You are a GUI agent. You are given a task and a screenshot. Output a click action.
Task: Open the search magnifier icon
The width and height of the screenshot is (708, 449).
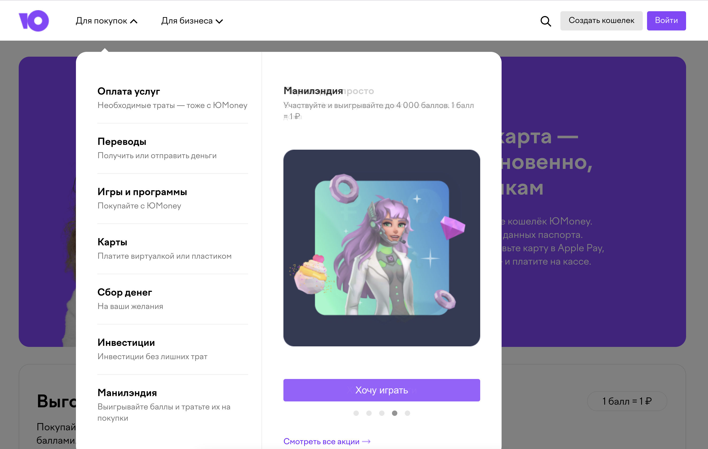point(546,21)
